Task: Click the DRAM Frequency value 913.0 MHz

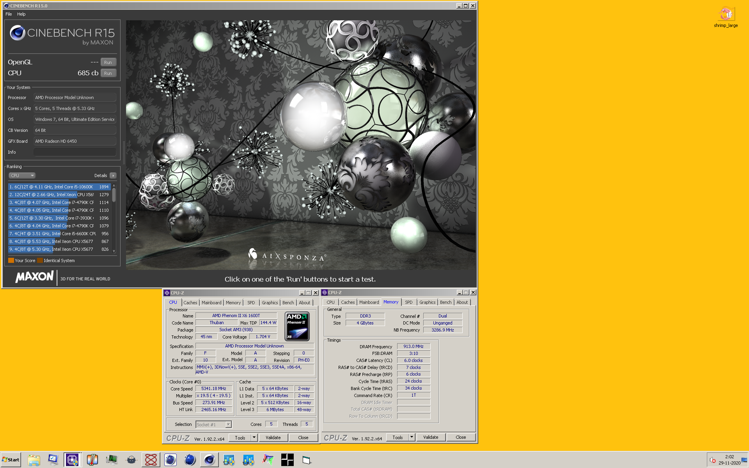Action: [x=414, y=346]
